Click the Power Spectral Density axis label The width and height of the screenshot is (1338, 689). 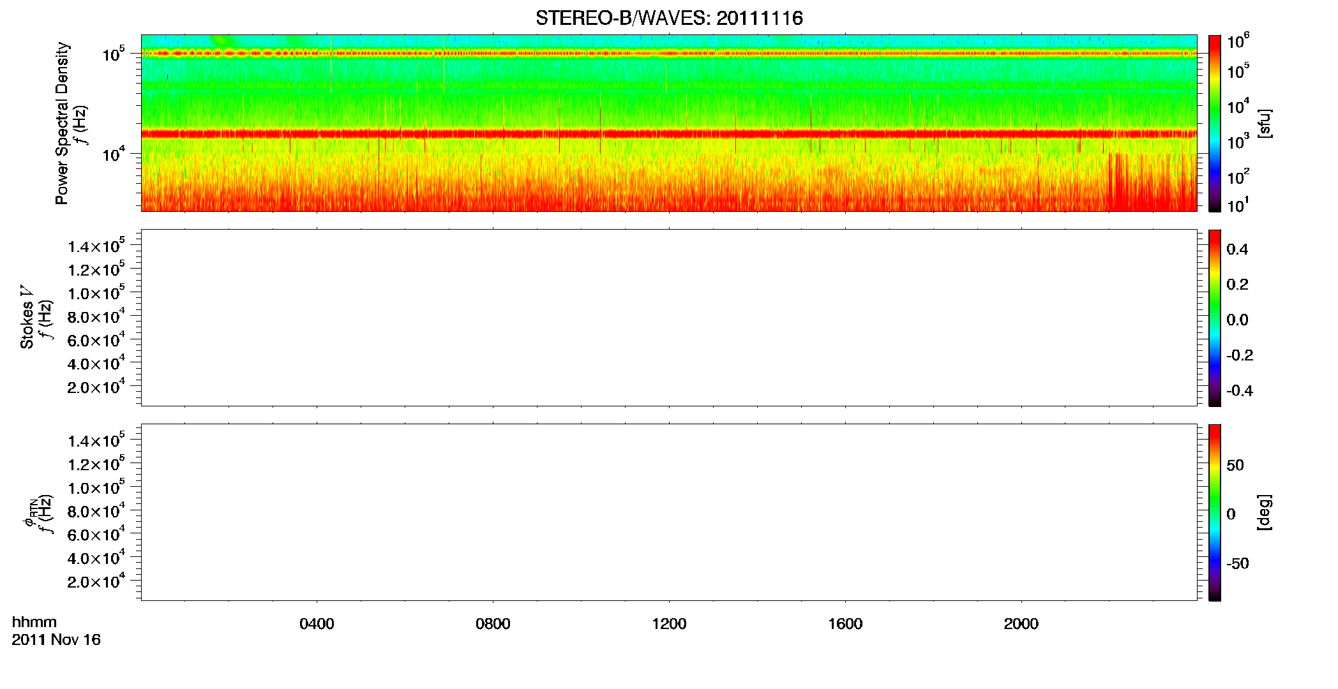coord(61,123)
